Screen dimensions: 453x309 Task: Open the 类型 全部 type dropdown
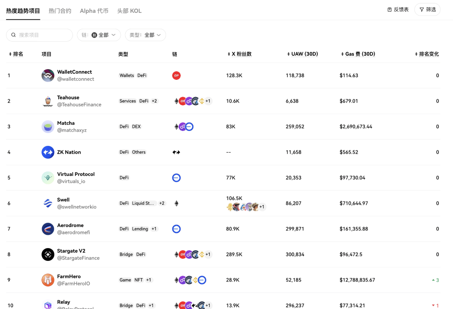tap(145, 35)
